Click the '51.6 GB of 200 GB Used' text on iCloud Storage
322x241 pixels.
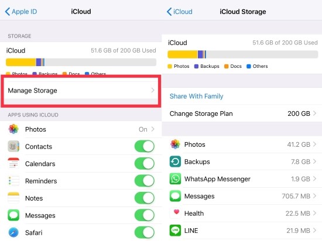(x=285, y=43)
